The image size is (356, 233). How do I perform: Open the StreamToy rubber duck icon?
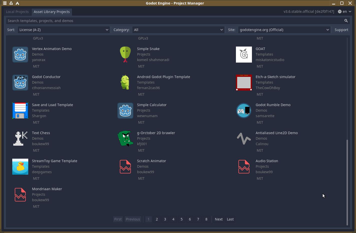pos(20,167)
